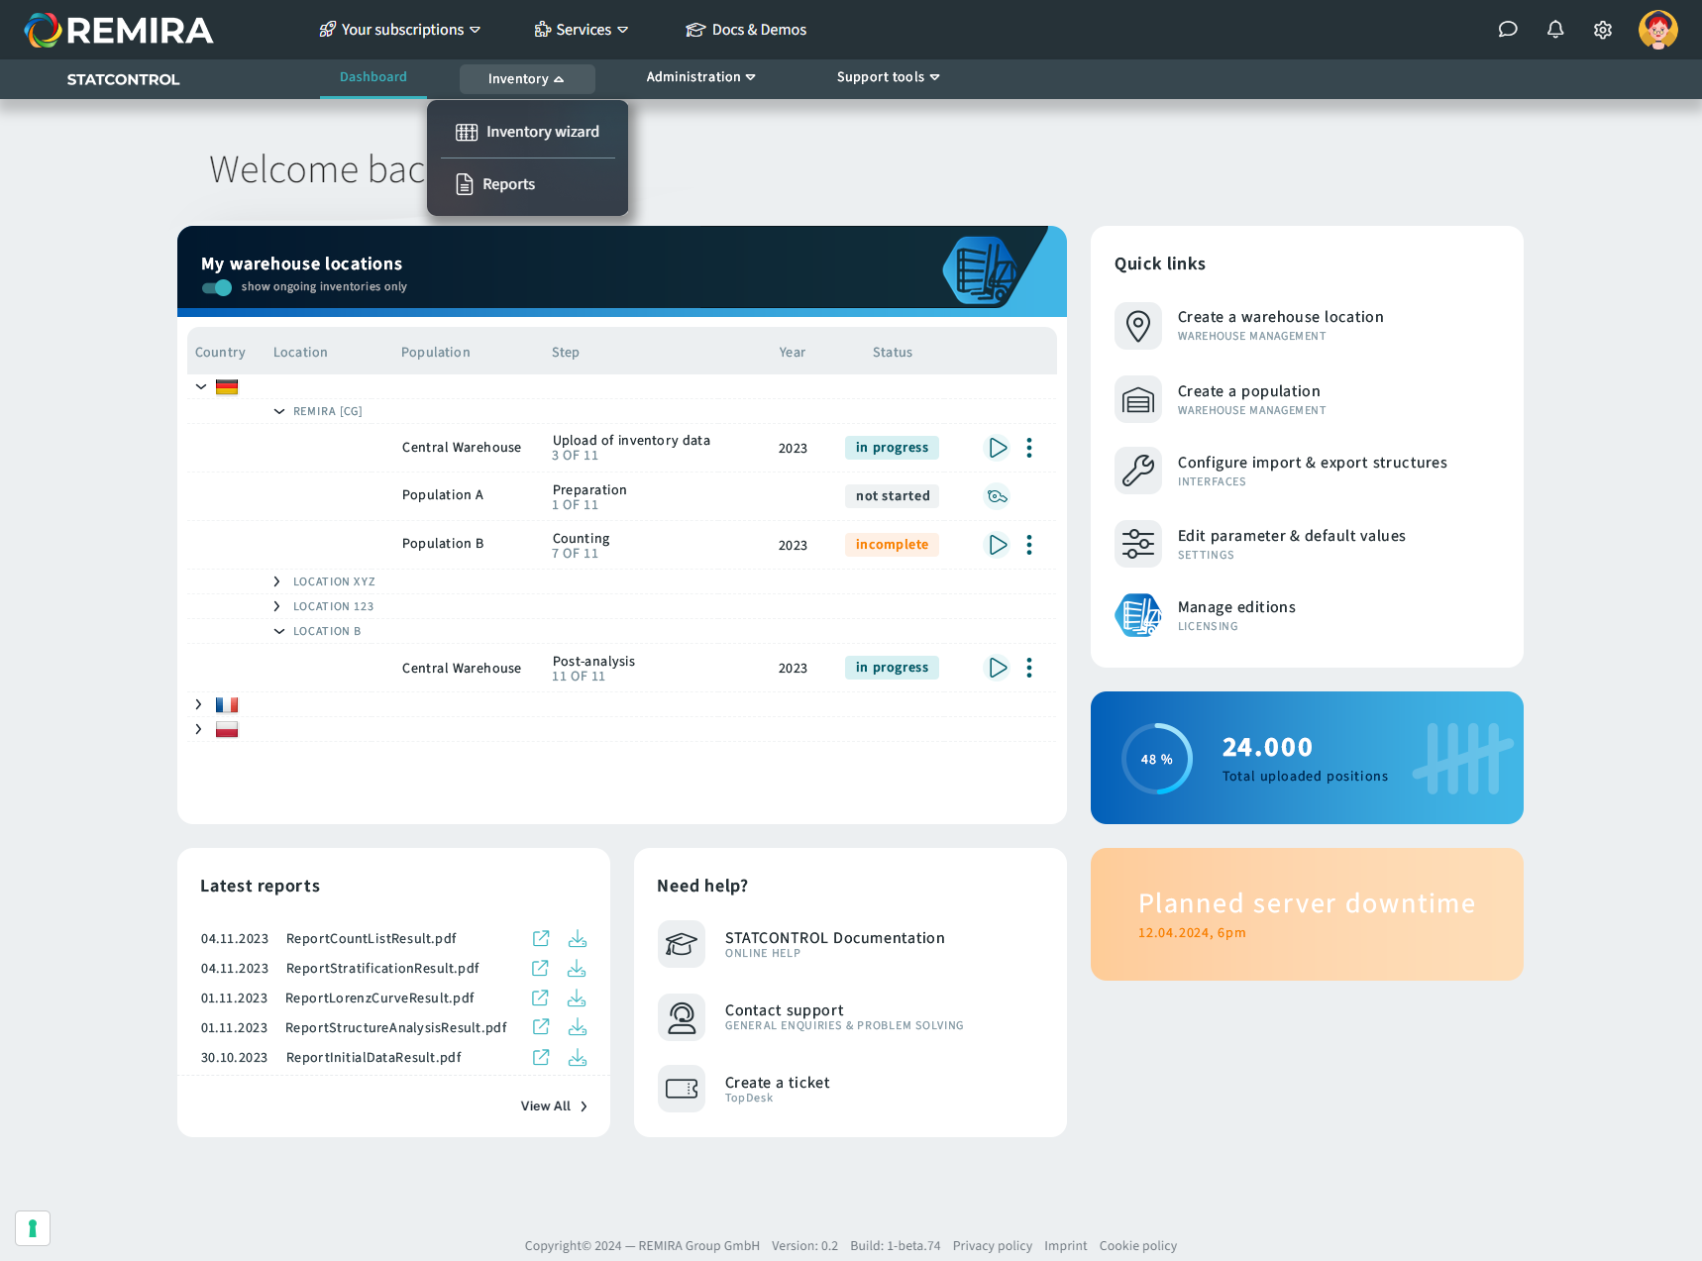
Task: Click the 48 % circular progress indicator
Action: point(1156,759)
